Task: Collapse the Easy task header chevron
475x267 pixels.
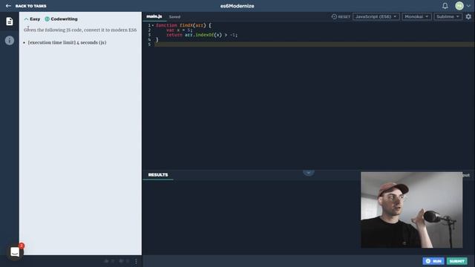Action: tap(26, 19)
